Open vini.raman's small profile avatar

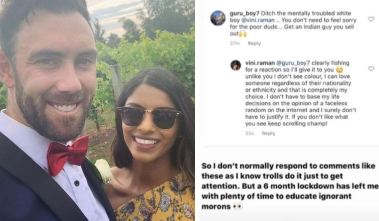pos(236,65)
